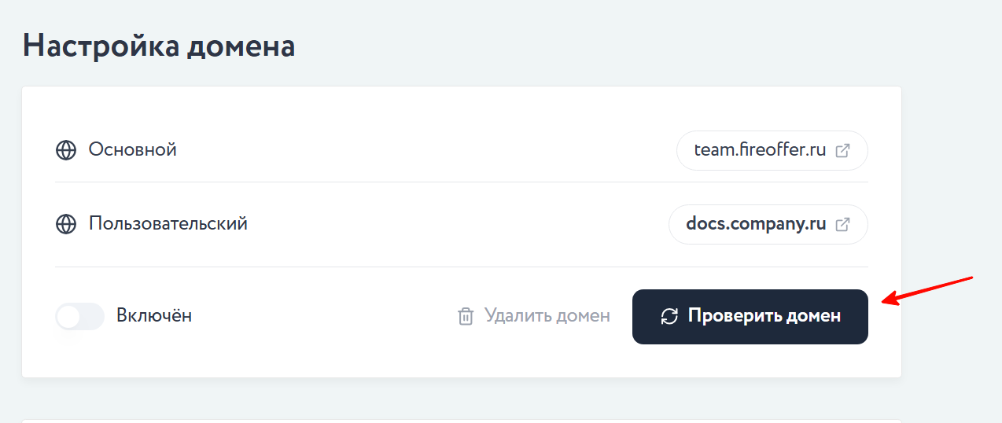Viewport: 1002px width, 423px height.
Task: Click the refresh arrows icon in the dark button
Action: 669,316
